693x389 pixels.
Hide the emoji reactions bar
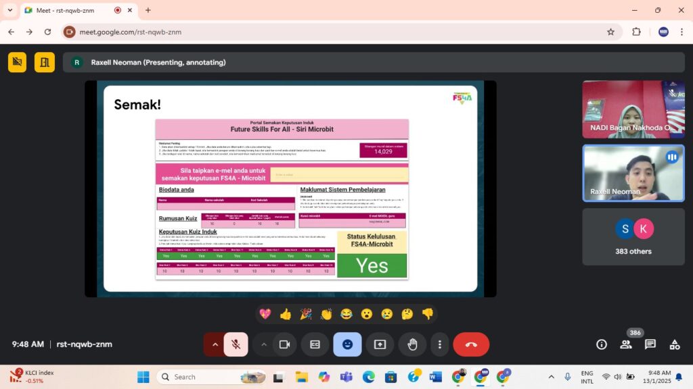[347, 344]
